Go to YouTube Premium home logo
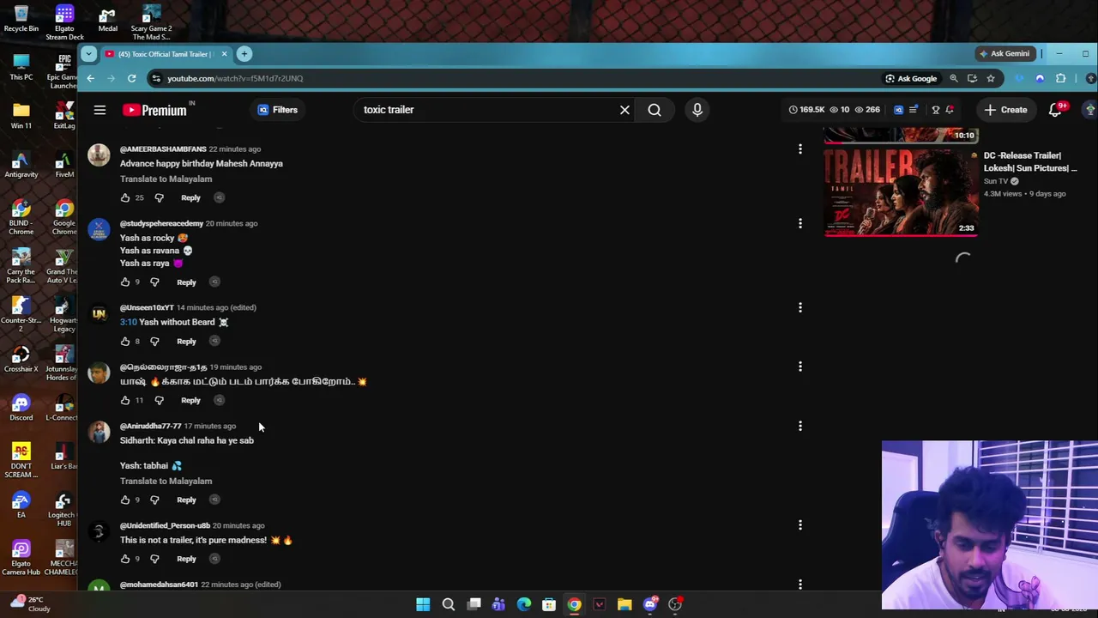Screen dimensions: 1098x618 pyautogui.click(x=154, y=110)
